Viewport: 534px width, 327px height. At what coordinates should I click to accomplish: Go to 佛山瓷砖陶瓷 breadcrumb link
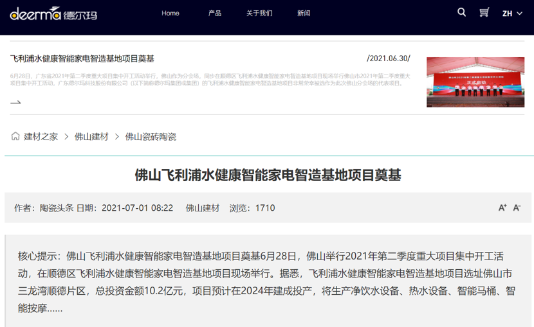click(x=151, y=137)
